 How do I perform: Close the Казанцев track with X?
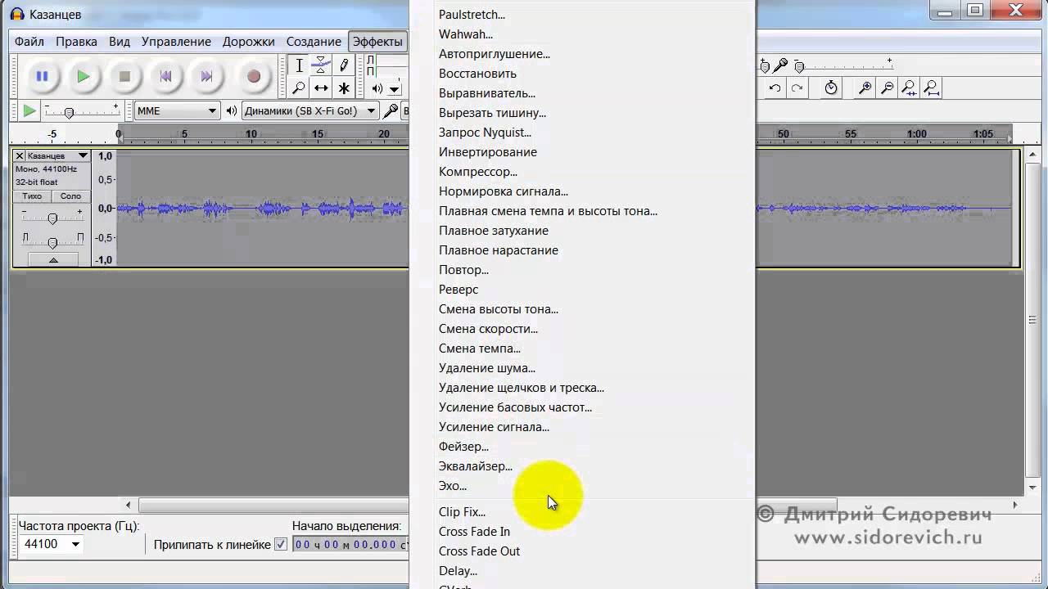[20, 155]
